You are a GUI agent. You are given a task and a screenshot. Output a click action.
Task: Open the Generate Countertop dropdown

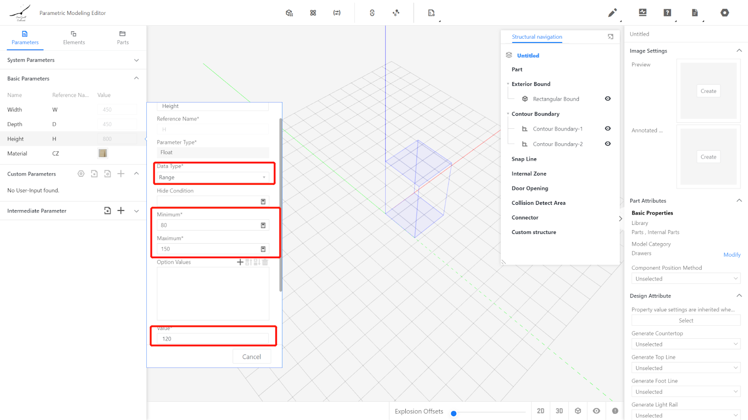coord(685,344)
